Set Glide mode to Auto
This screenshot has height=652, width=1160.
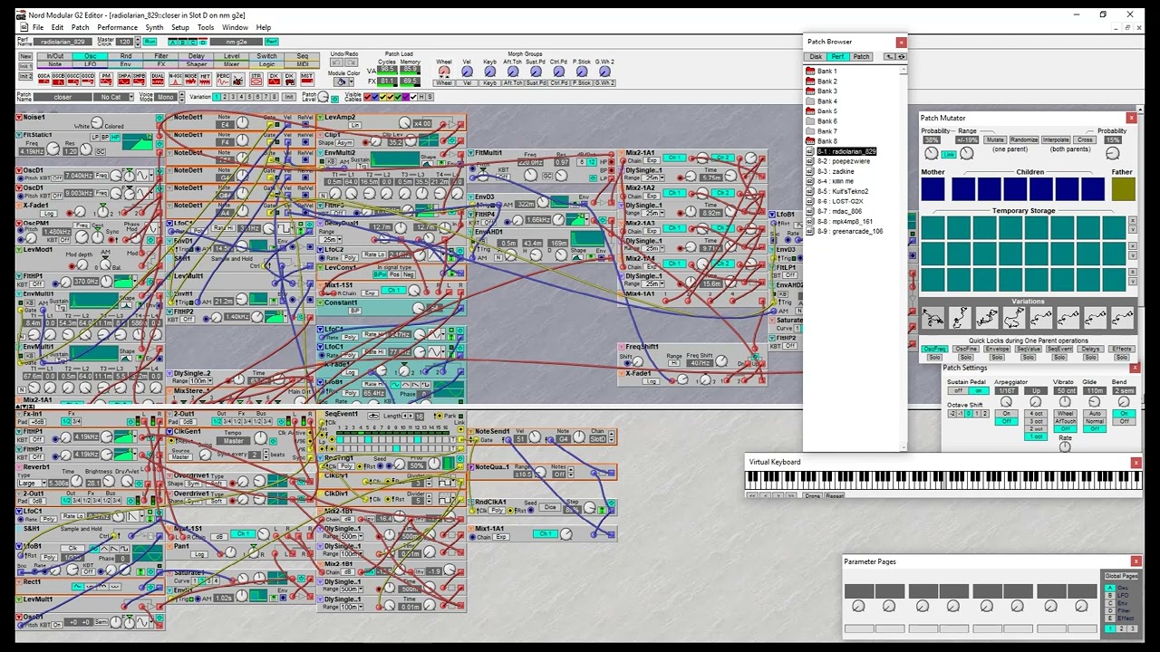click(x=1095, y=413)
